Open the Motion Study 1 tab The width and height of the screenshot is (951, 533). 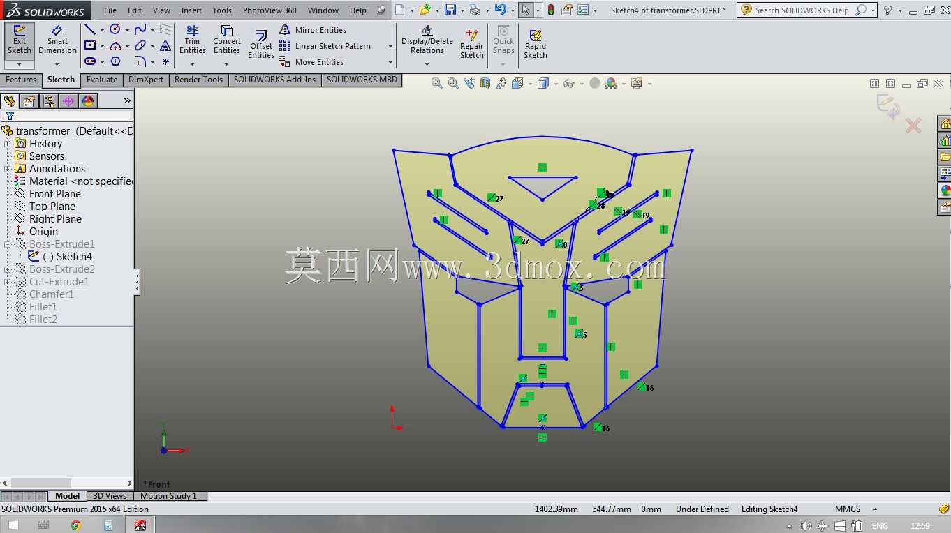[x=168, y=496]
